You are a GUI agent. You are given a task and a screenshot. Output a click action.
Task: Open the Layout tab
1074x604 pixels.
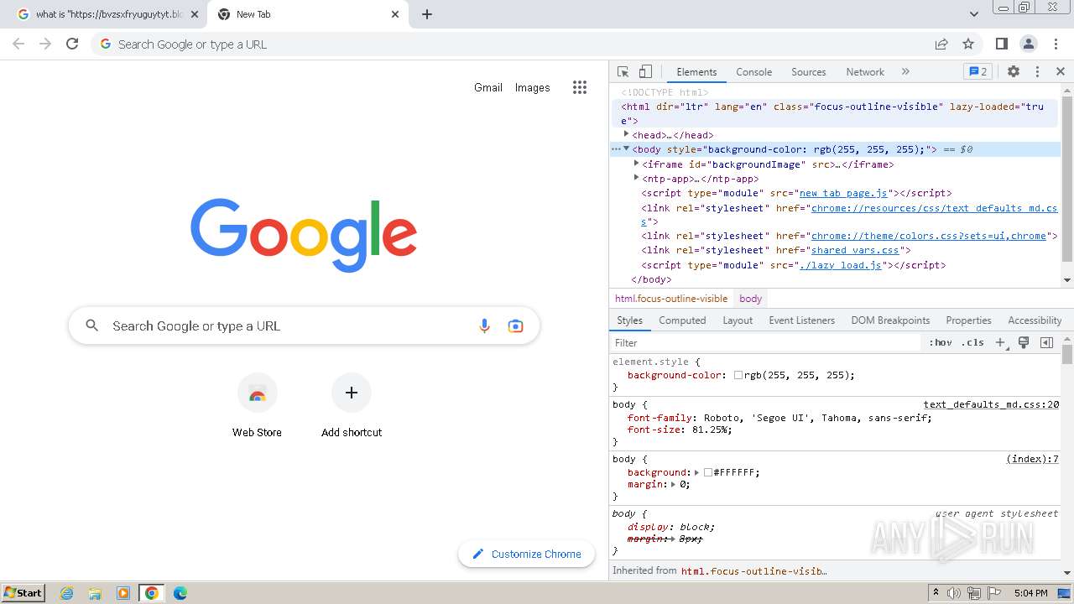(738, 320)
